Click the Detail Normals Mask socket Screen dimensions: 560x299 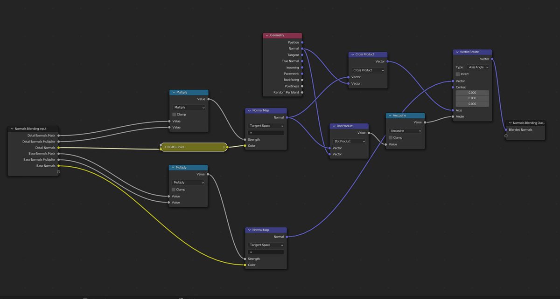(x=58, y=136)
